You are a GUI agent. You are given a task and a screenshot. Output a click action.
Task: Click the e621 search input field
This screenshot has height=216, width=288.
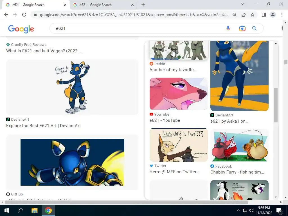pos(138,28)
